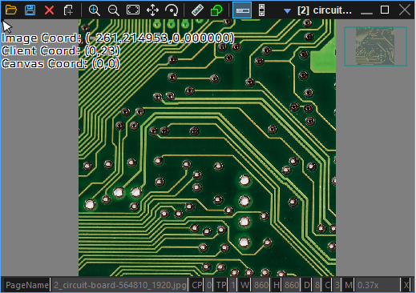Add a new page with plus icon
This screenshot has height=293, width=416.
pos(68,10)
